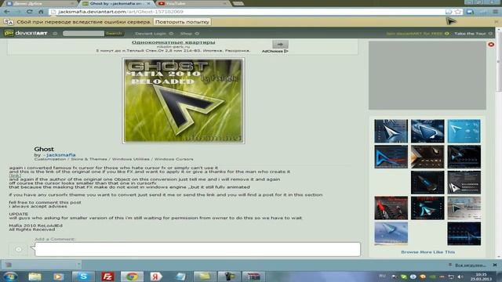502x282 pixels.
Task: Click the volume icon in the system tray
Action: (460, 277)
